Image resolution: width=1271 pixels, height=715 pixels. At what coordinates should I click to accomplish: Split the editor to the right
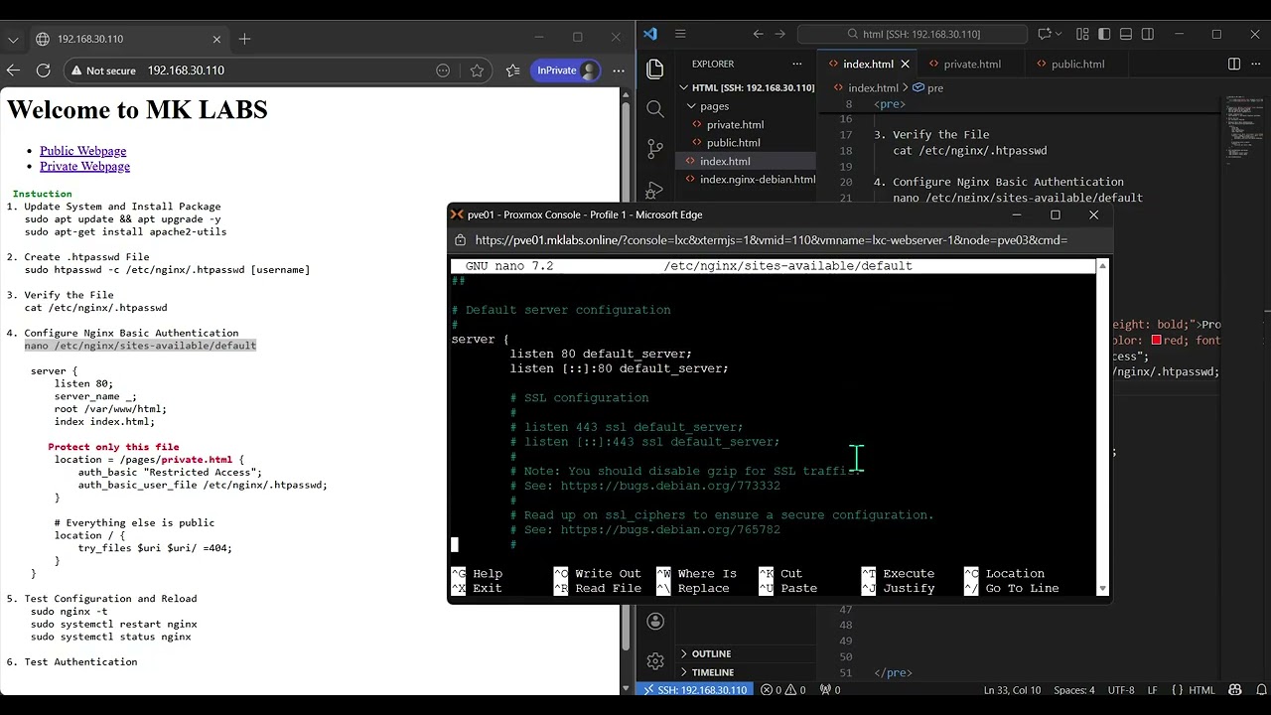(1234, 64)
